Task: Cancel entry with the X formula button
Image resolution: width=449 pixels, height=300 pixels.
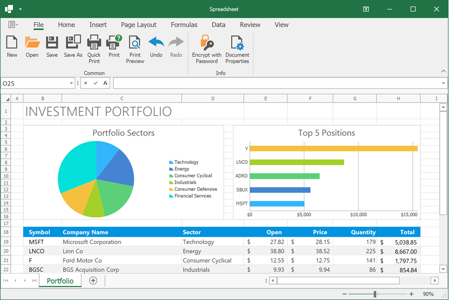Action: pyautogui.click(x=86, y=83)
